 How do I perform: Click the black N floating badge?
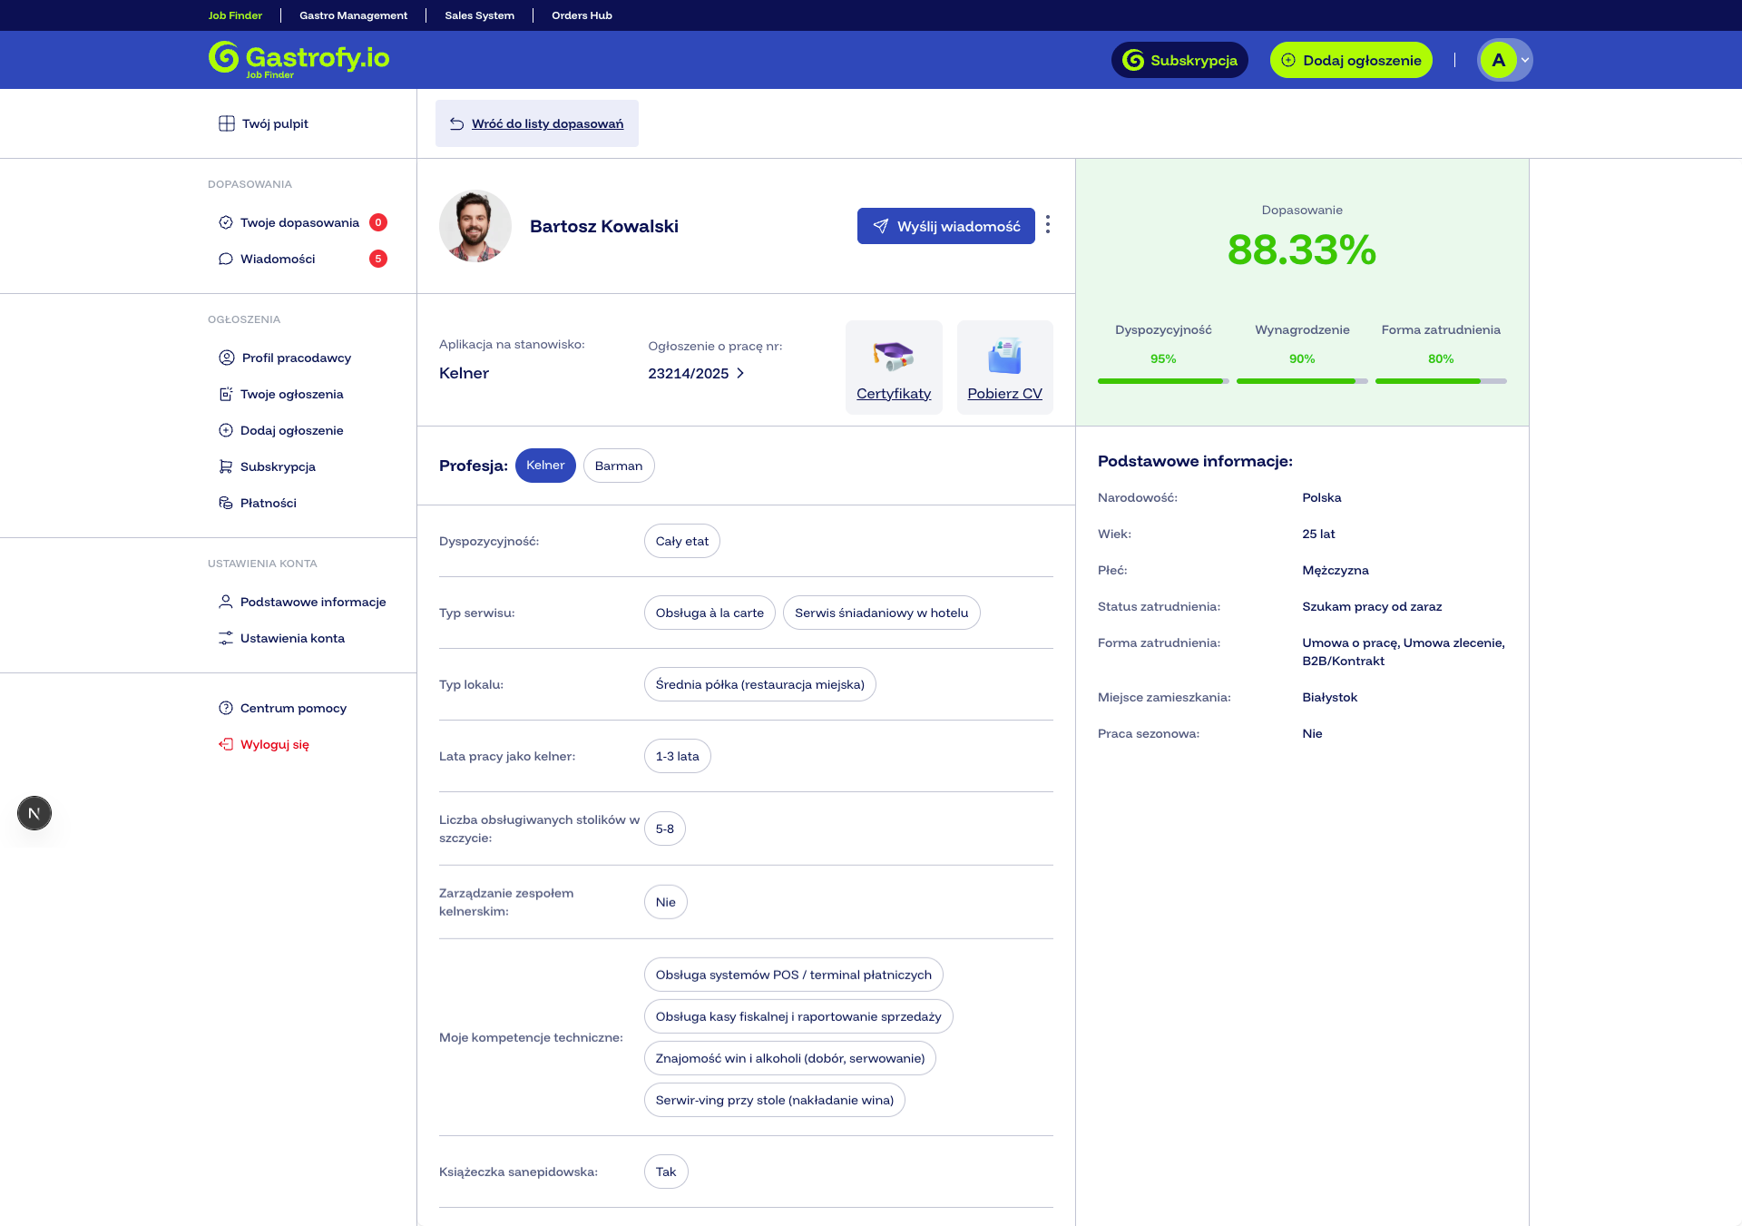tap(34, 813)
